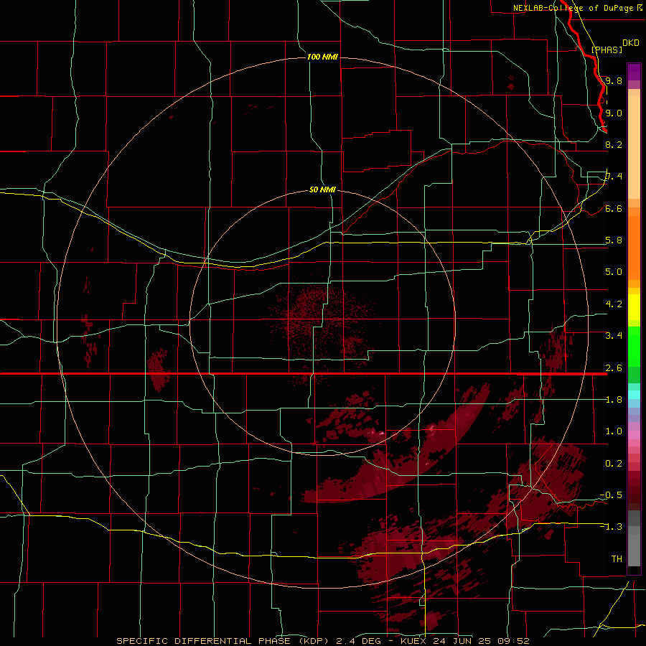Image resolution: width=646 pixels, height=646 pixels.
Task: Click the 5.0 value on the color scale
Action: click(614, 272)
